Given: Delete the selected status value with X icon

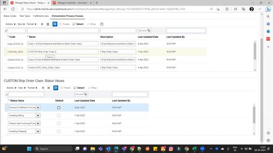Looking at the screenshot, I should [x=49, y=88].
